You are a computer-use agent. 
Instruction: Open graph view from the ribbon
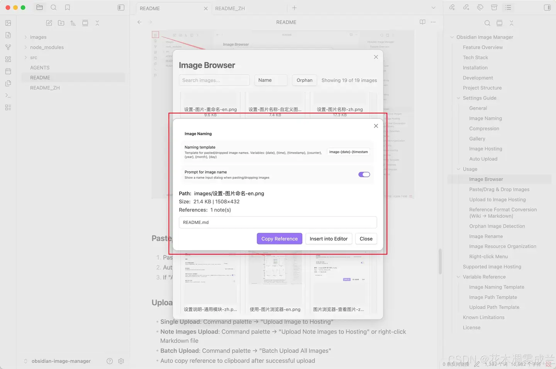[x=8, y=47]
